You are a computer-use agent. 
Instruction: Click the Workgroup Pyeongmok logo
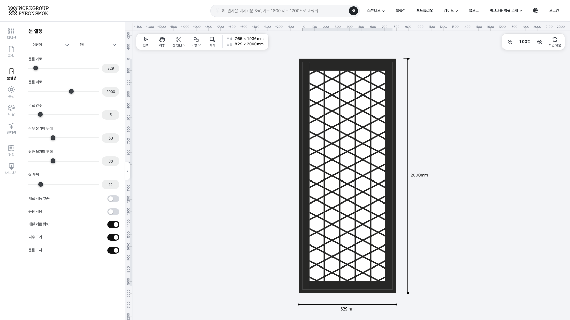(28, 11)
